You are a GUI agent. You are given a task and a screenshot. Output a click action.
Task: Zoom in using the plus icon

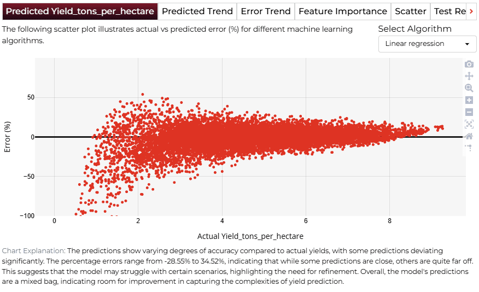click(x=469, y=100)
